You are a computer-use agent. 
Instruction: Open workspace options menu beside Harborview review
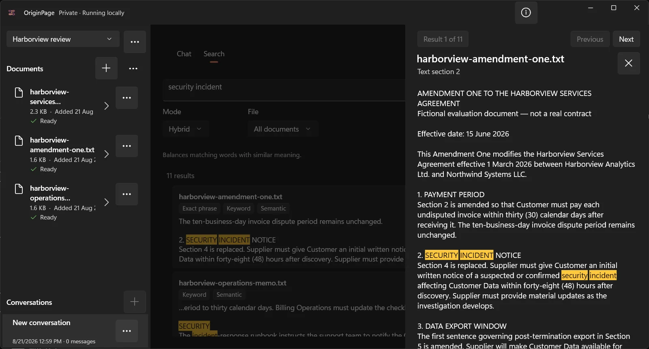tap(135, 42)
